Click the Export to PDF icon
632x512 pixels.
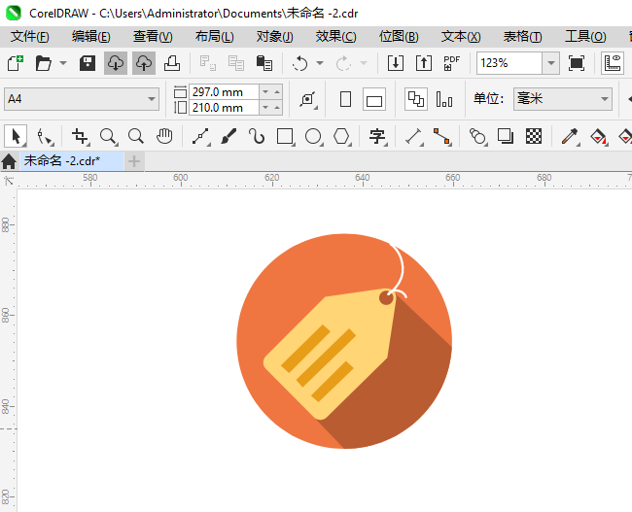(x=451, y=63)
